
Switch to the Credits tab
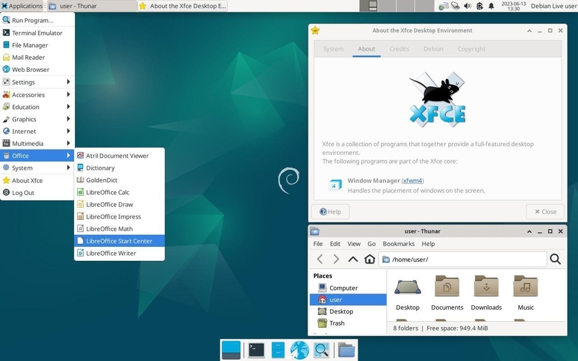399,49
